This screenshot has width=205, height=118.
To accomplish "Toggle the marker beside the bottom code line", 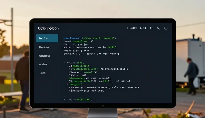I will pos(64,100).
